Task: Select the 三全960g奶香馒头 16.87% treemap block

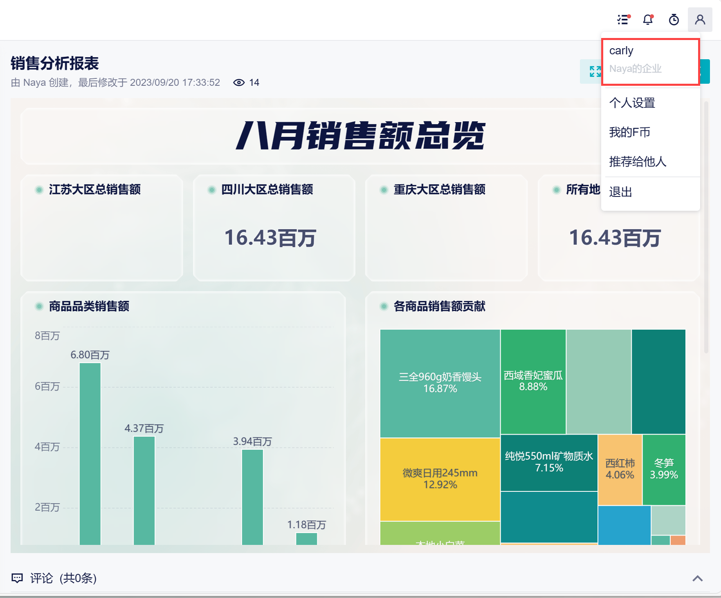Action: 440,384
